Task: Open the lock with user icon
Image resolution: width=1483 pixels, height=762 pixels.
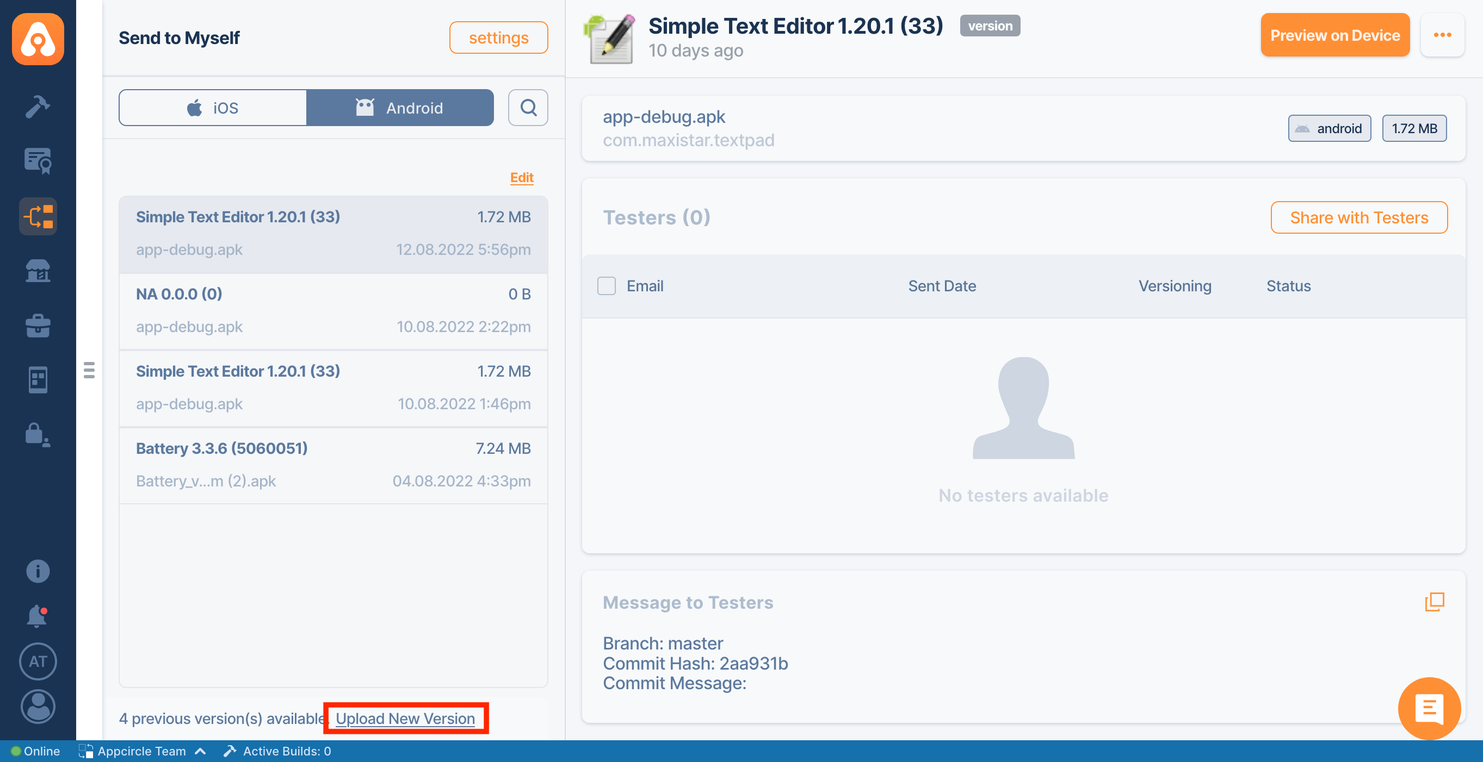Action: point(38,435)
